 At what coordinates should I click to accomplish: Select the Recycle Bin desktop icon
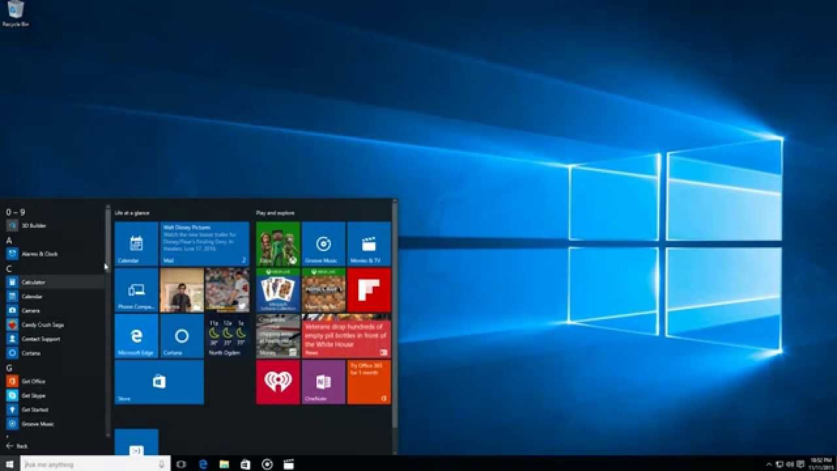tap(15, 14)
